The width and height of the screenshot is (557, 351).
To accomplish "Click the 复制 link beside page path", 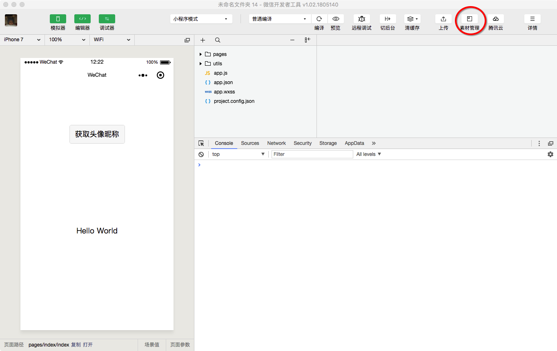I will (76, 345).
